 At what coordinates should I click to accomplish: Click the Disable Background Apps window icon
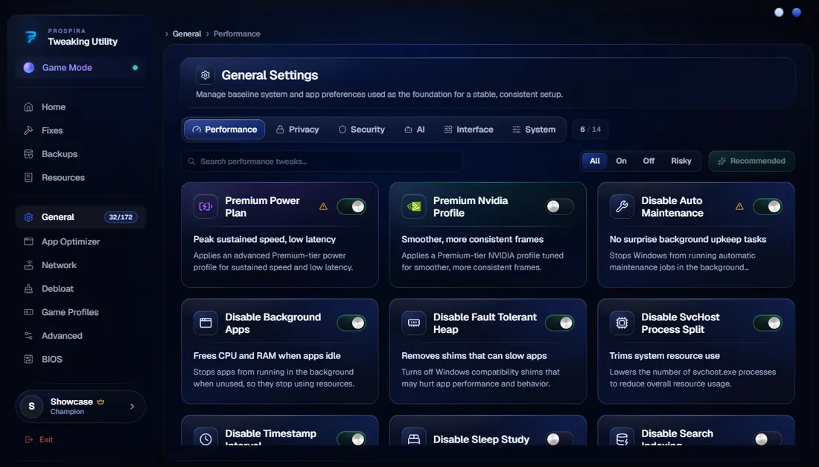[205, 323]
